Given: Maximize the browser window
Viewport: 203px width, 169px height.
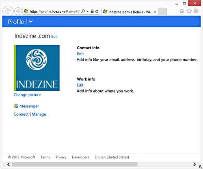Looking at the screenshot, I should (184, 3).
